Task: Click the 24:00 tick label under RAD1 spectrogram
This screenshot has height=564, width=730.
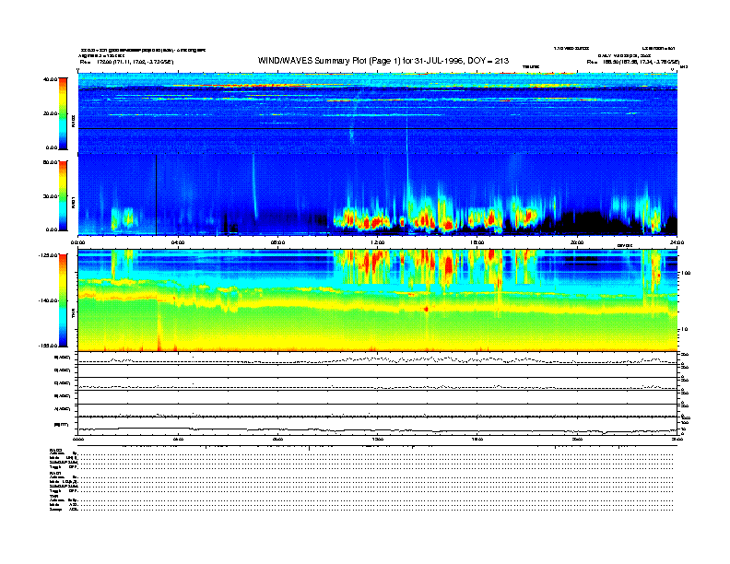Action: pyautogui.click(x=677, y=242)
